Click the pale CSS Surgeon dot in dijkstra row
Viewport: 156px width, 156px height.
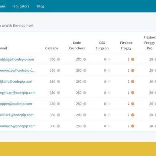pos(109,82)
